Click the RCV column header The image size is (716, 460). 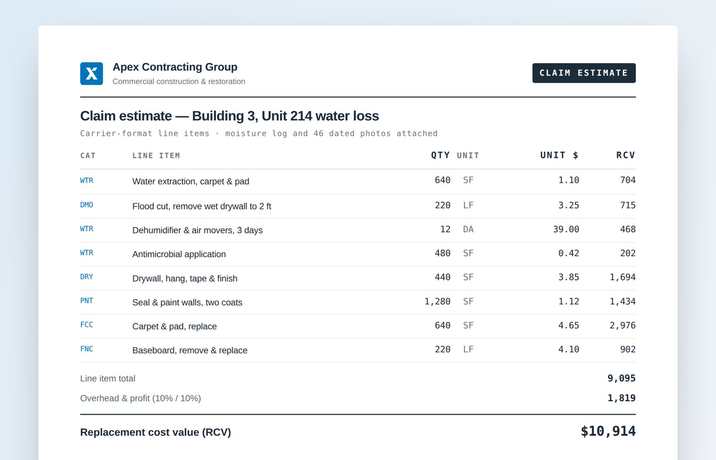(x=626, y=155)
